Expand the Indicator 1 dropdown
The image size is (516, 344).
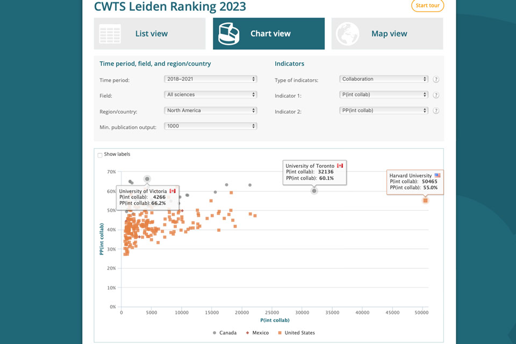coord(384,95)
